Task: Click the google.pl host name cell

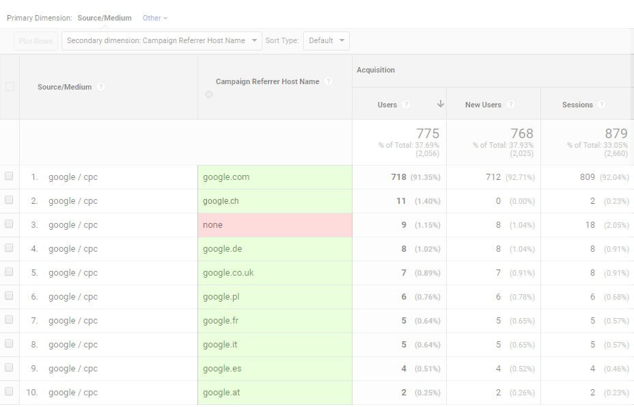Action: click(x=275, y=296)
